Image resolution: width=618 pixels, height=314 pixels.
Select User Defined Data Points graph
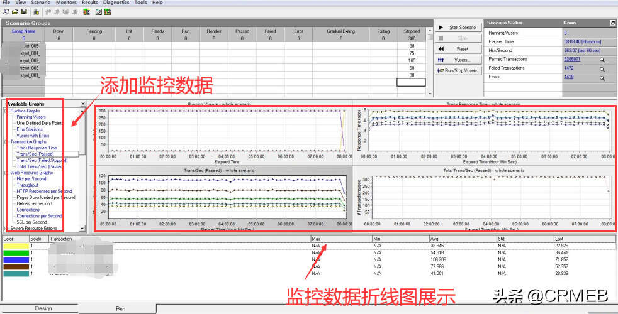[40, 123]
